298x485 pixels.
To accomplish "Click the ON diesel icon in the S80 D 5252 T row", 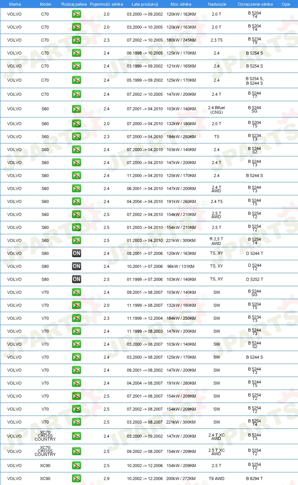I will 77,279.
